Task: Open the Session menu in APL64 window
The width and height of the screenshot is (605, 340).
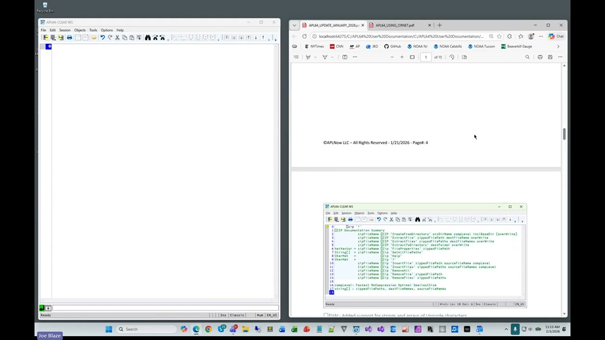Action: point(65,30)
